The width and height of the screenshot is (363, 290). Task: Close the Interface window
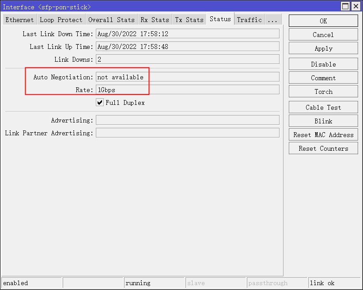click(356, 6)
